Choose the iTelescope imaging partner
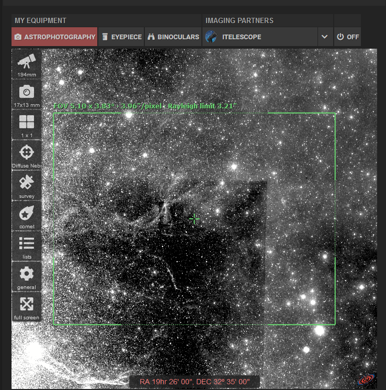The width and height of the screenshot is (386, 390). point(260,37)
